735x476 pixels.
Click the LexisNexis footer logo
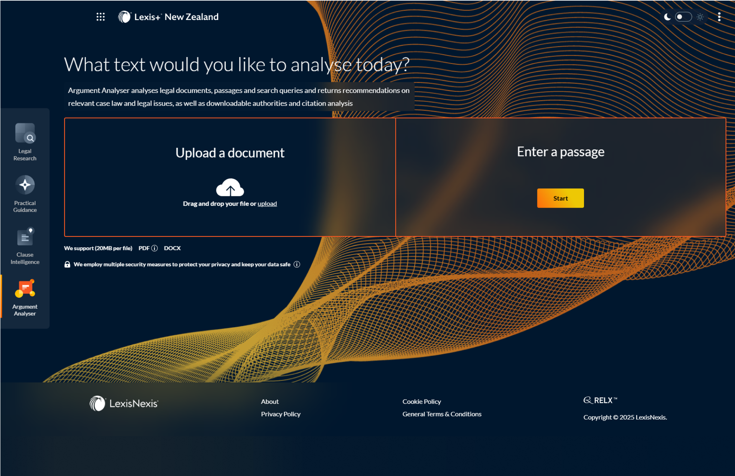[x=124, y=403]
